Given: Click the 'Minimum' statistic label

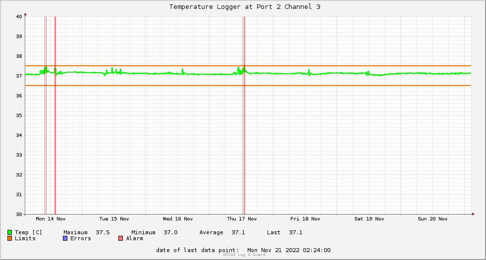Looking at the screenshot, I should pos(143,232).
